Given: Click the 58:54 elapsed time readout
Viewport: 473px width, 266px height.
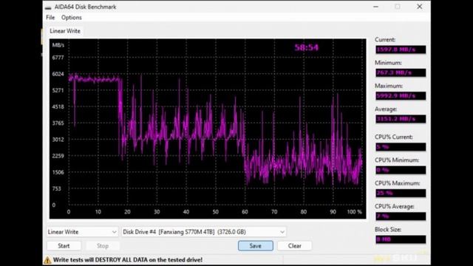Looking at the screenshot, I should 307,47.
